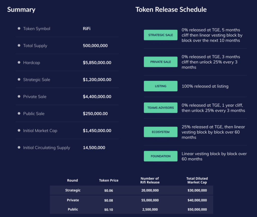Click the 55,000,000 Rifi release cell
This screenshot has width=257, height=217.
coord(150,200)
